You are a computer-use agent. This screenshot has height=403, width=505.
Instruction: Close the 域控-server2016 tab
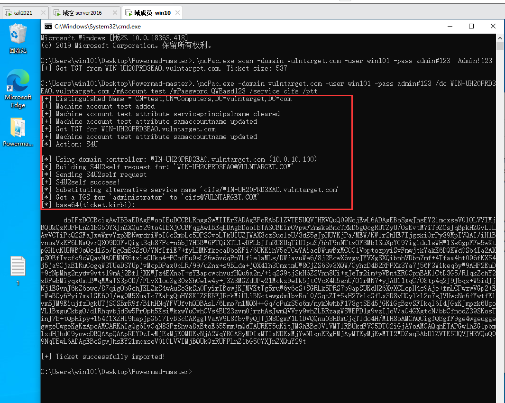tap(115, 12)
